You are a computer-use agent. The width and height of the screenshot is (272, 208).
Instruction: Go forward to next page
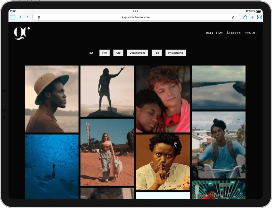point(27,17)
